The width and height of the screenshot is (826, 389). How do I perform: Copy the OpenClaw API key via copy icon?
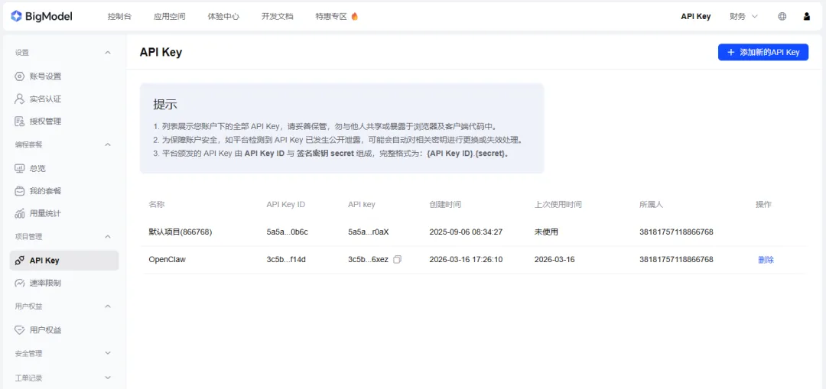pos(398,260)
